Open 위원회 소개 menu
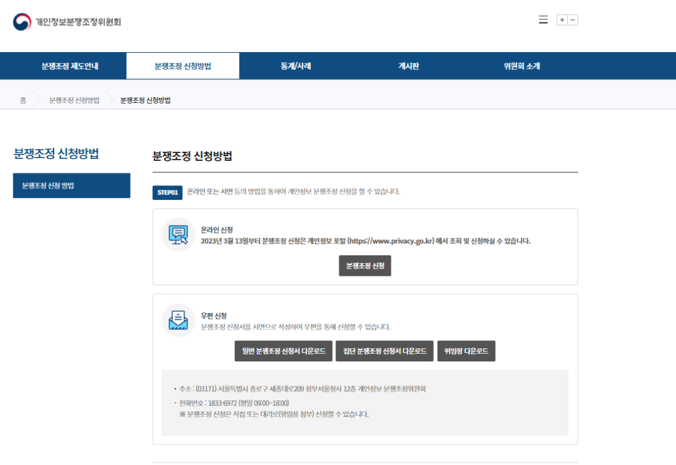The image size is (676, 465). pos(522,66)
